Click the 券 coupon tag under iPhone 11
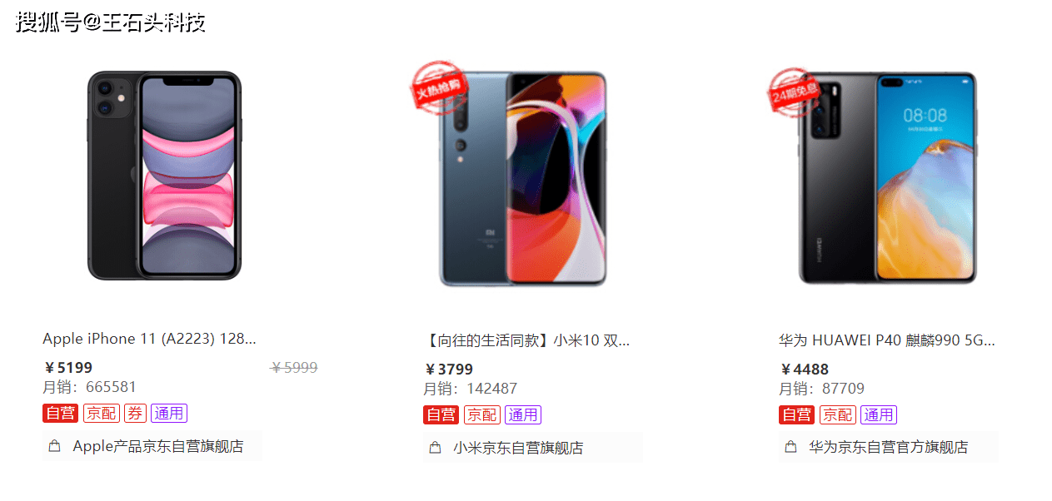The height and width of the screenshot is (501, 1052). [x=134, y=413]
